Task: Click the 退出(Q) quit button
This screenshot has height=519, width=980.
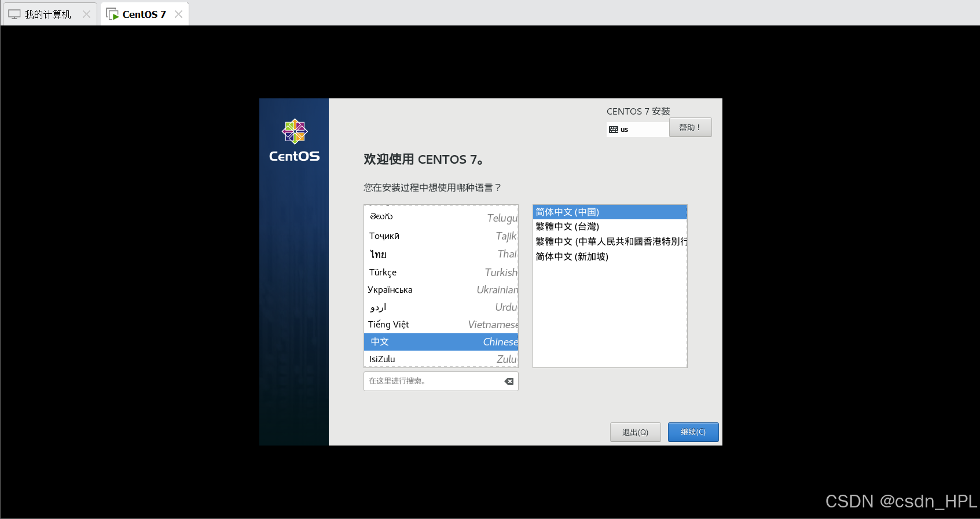Action: (x=635, y=432)
